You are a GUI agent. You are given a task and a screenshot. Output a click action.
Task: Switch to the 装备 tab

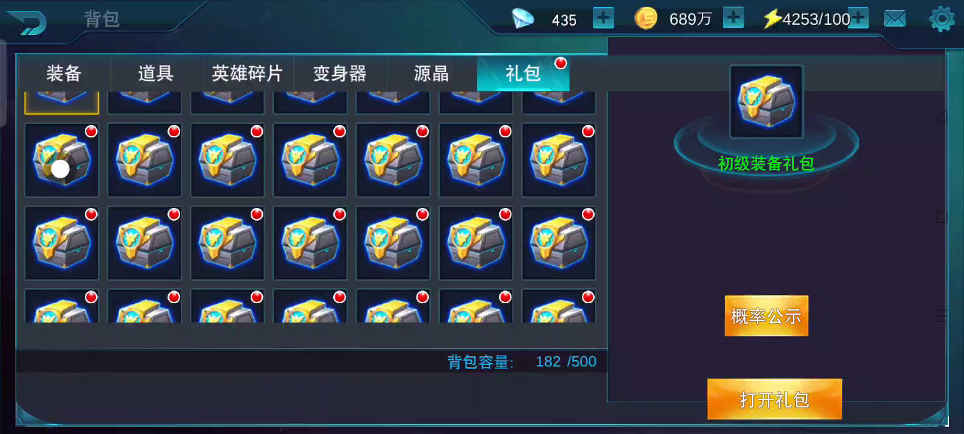[64, 74]
